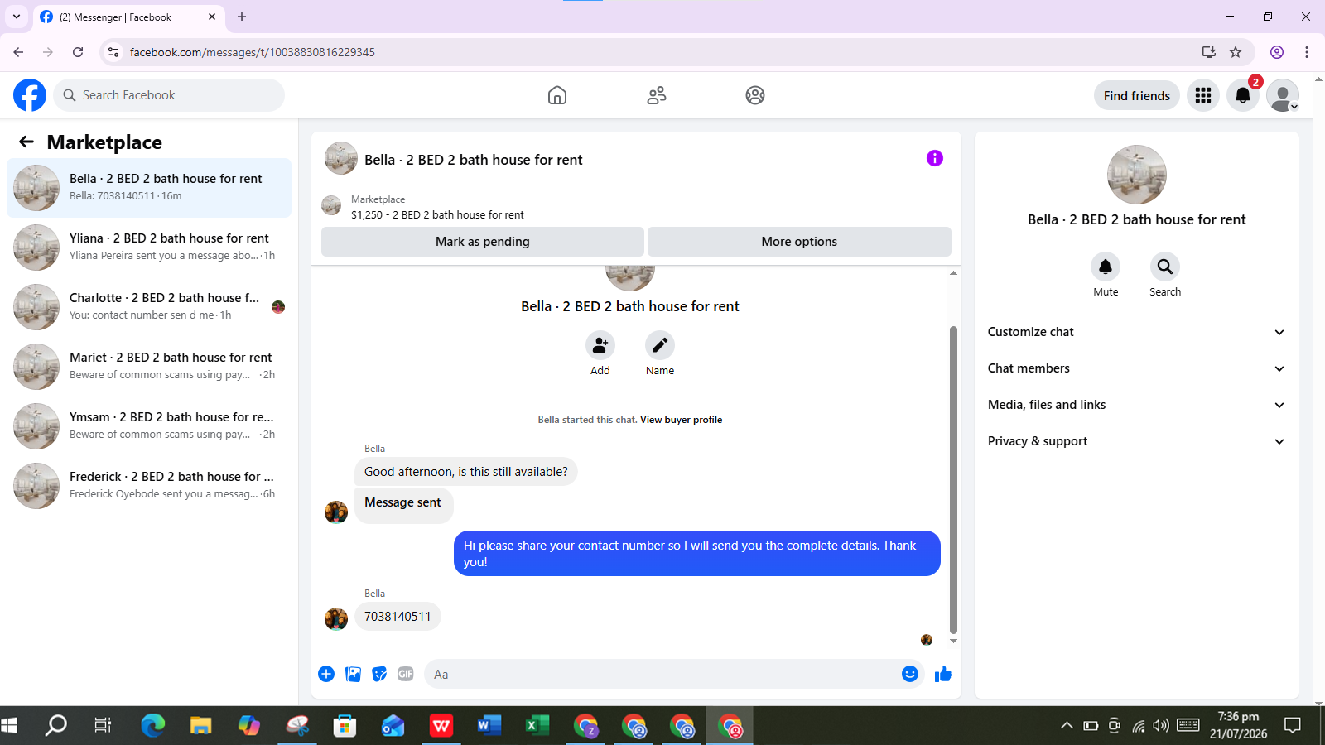
Task: Click the Add people icon in chat
Action: pyautogui.click(x=600, y=345)
